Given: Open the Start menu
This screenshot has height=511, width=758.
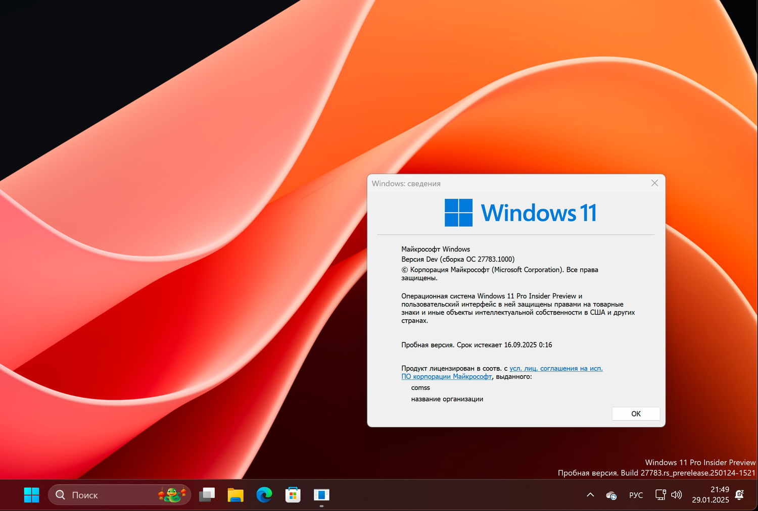Looking at the screenshot, I should pos(31,495).
